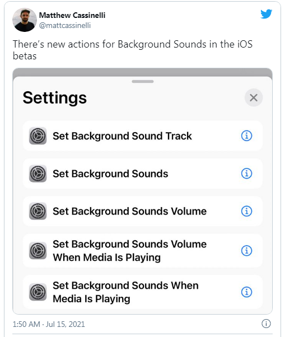This screenshot has height=337, width=285.
Task: Show info for Set Background Sounds Volume
Action: pos(246,211)
